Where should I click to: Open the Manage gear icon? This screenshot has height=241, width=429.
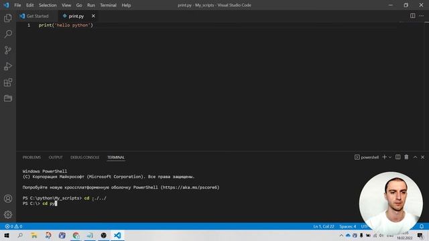[x=8, y=214]
